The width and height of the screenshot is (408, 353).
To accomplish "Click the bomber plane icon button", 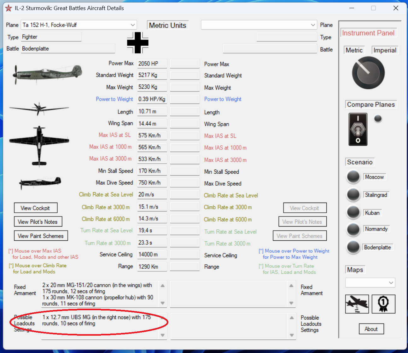I will (x=357, y=304).
